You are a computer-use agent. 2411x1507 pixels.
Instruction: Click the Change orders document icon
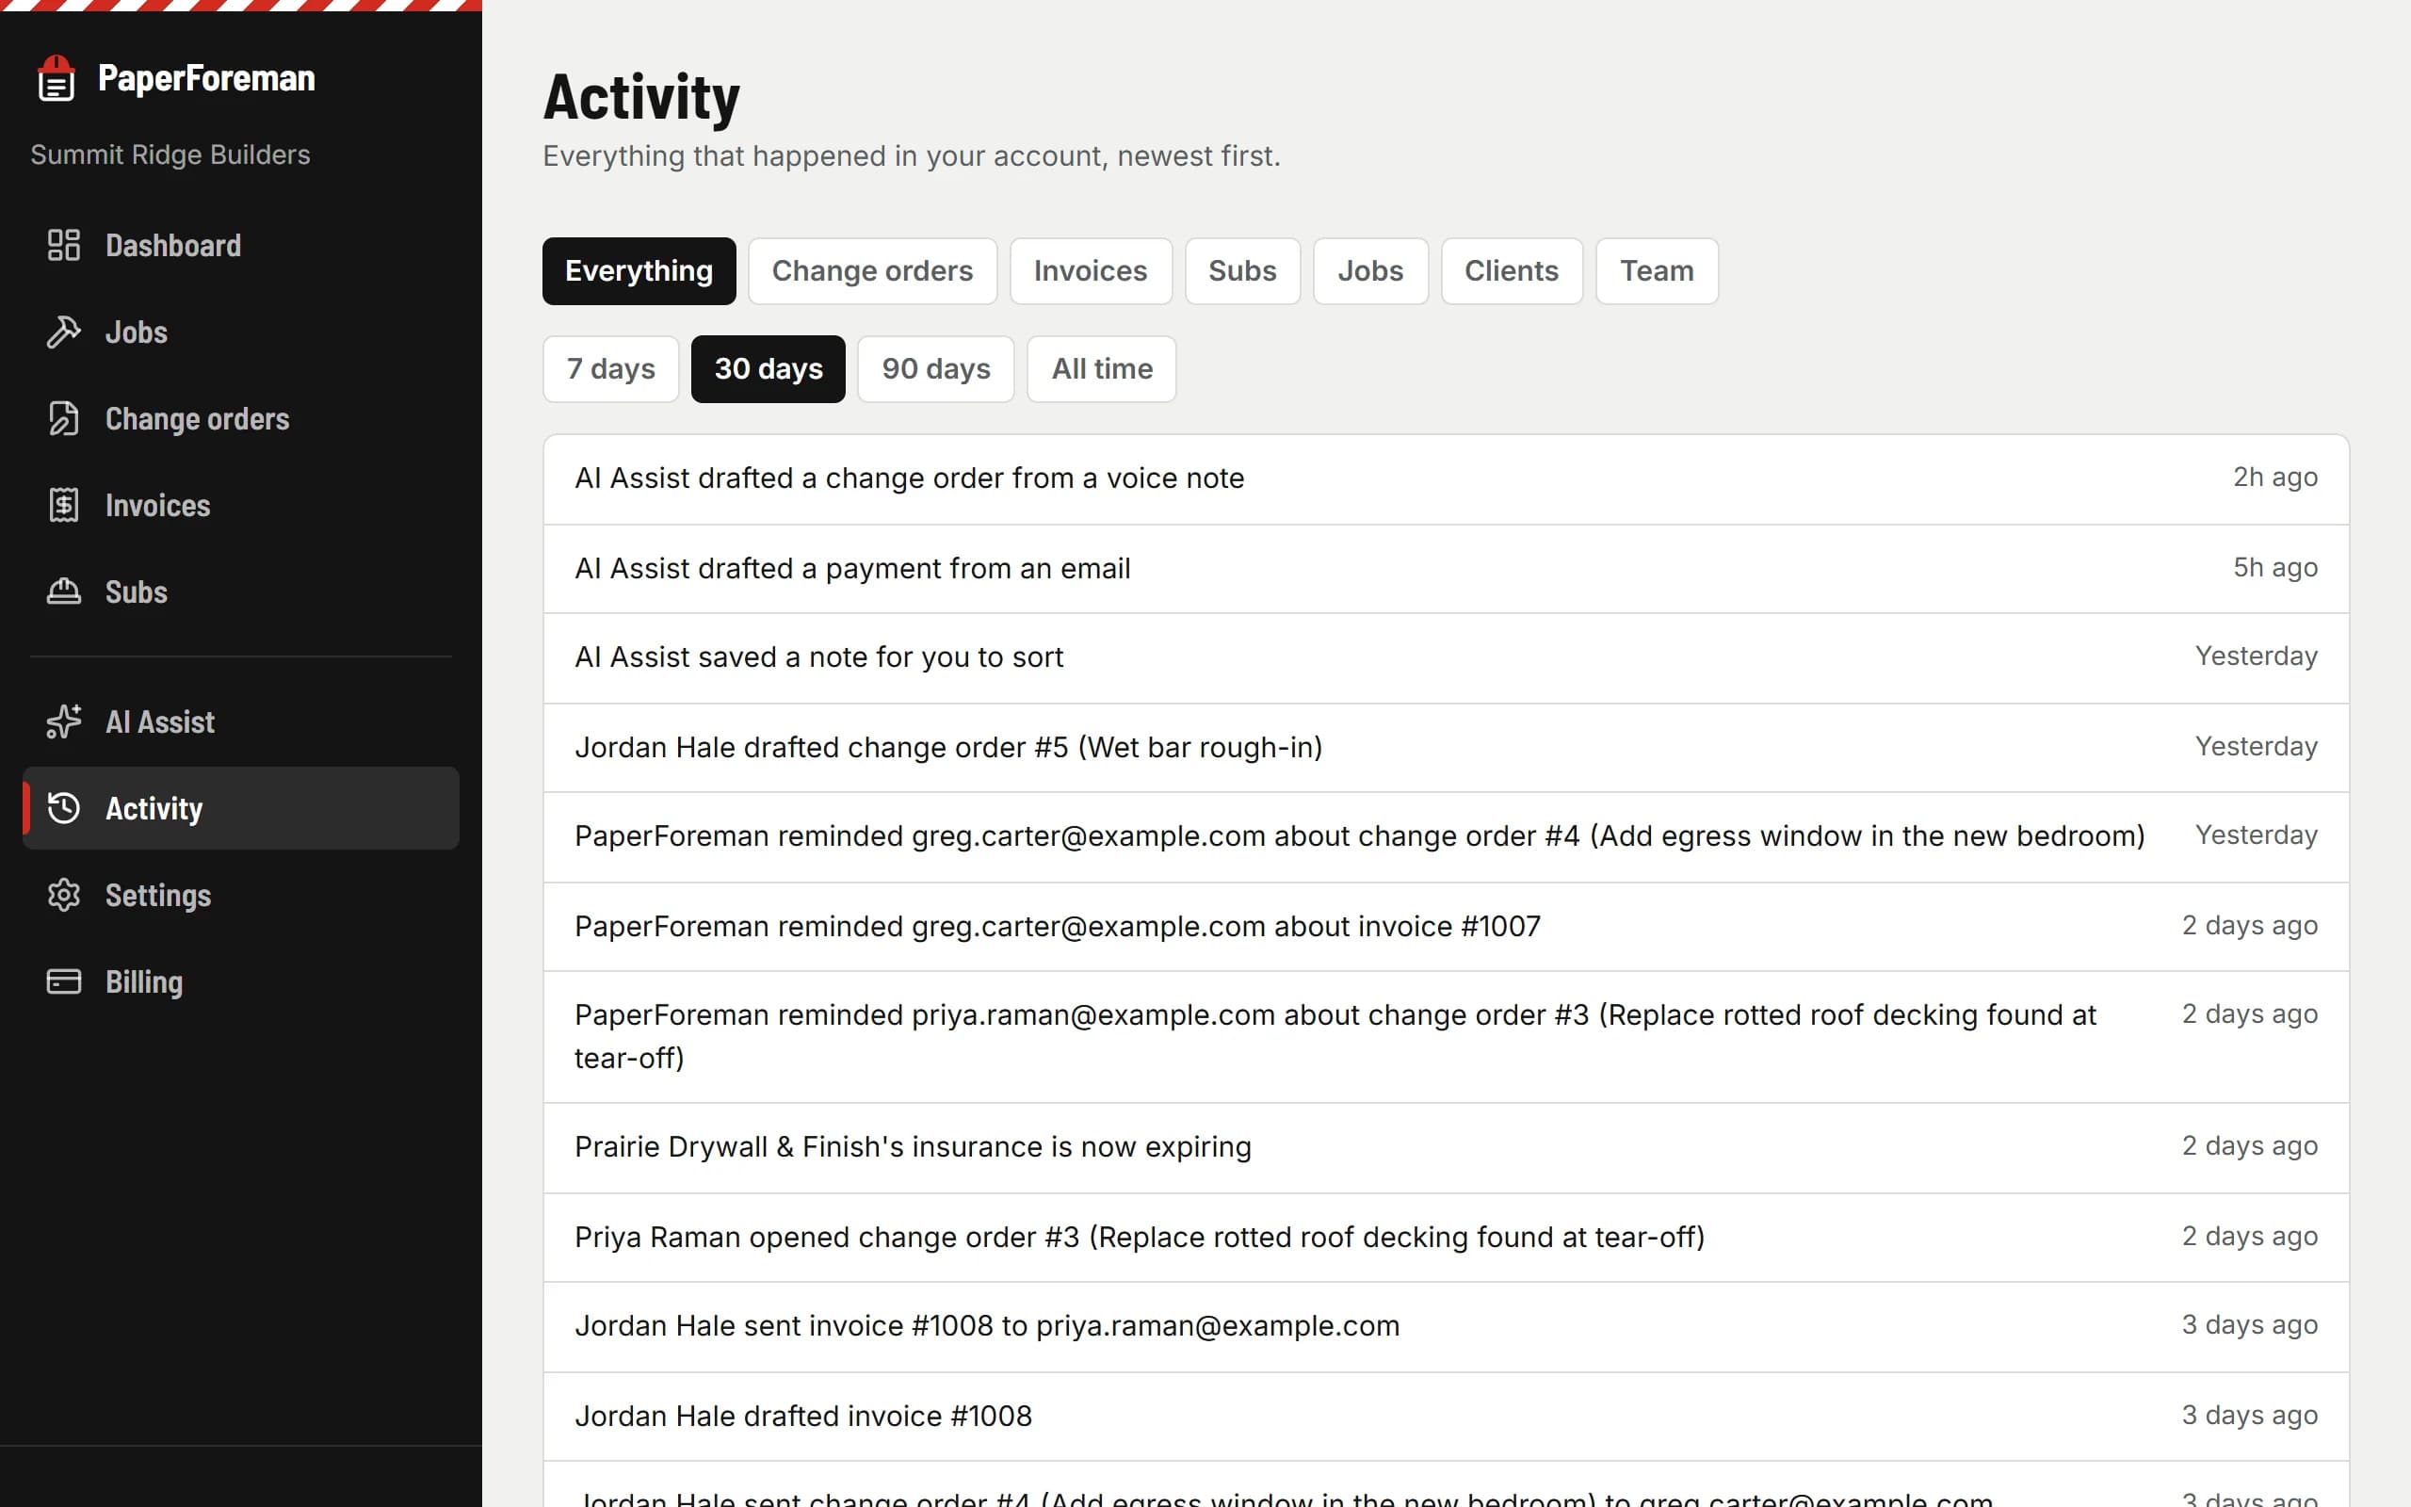(x=64, y=418)
